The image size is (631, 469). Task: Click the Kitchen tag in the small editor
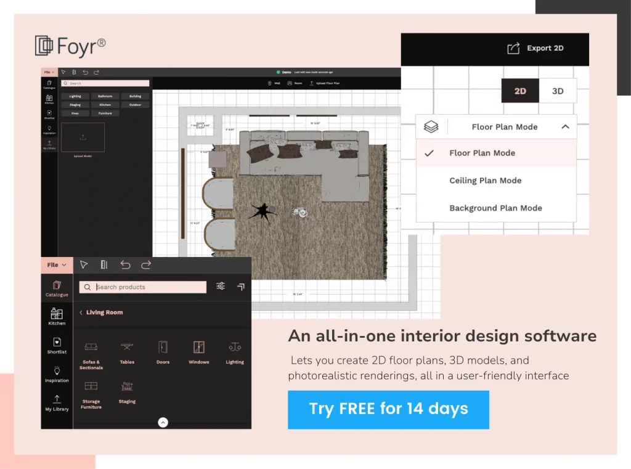pyautogui.click(x=105, y=105)
